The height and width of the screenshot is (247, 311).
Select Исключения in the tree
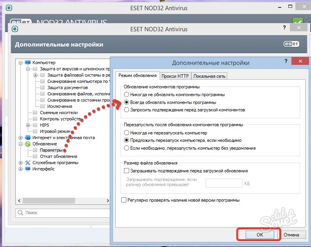[59, 106]
